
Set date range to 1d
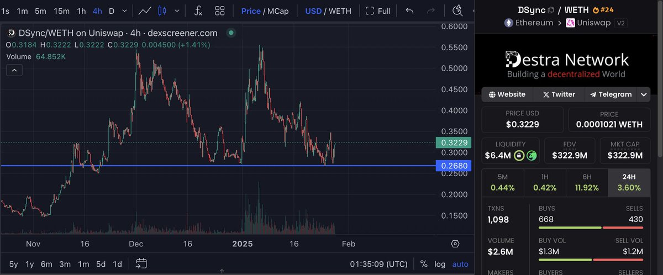[x=117, y=264]
